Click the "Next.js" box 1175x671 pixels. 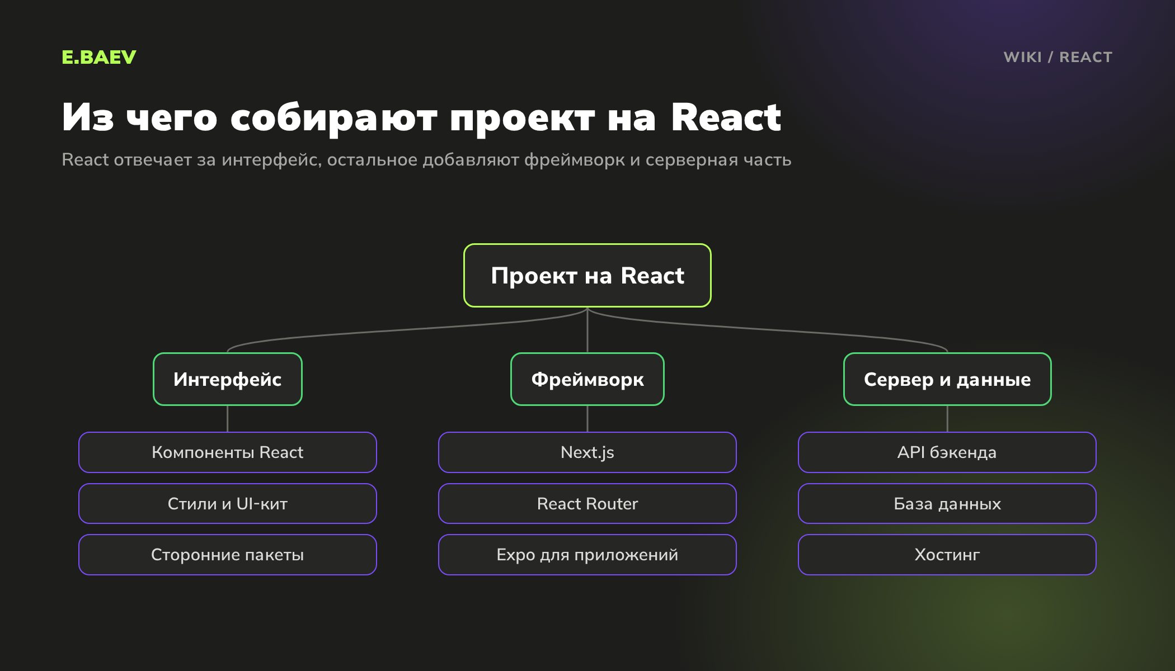(587, 452)
